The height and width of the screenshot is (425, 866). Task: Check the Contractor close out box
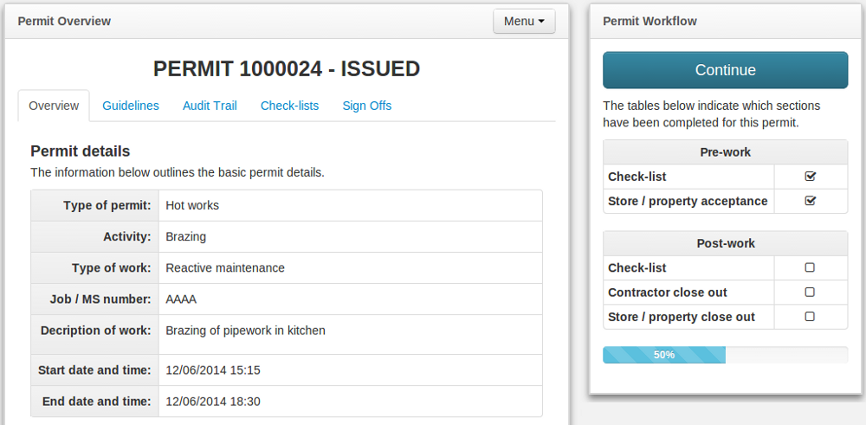click(x=810, y=293)
